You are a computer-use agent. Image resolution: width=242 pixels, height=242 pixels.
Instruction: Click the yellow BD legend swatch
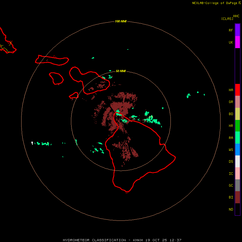pyautogui.click(x=237, y=114)
